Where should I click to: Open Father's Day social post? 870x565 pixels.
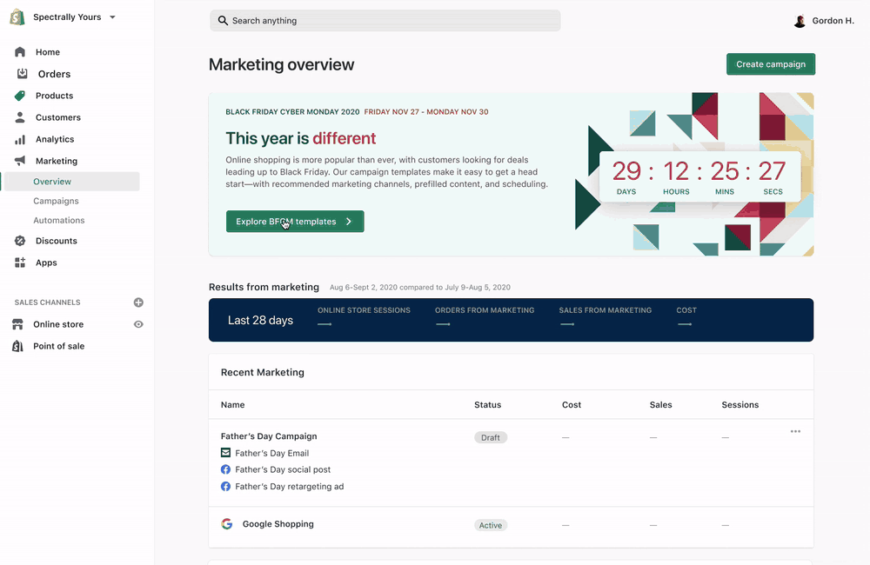[283, 469]
